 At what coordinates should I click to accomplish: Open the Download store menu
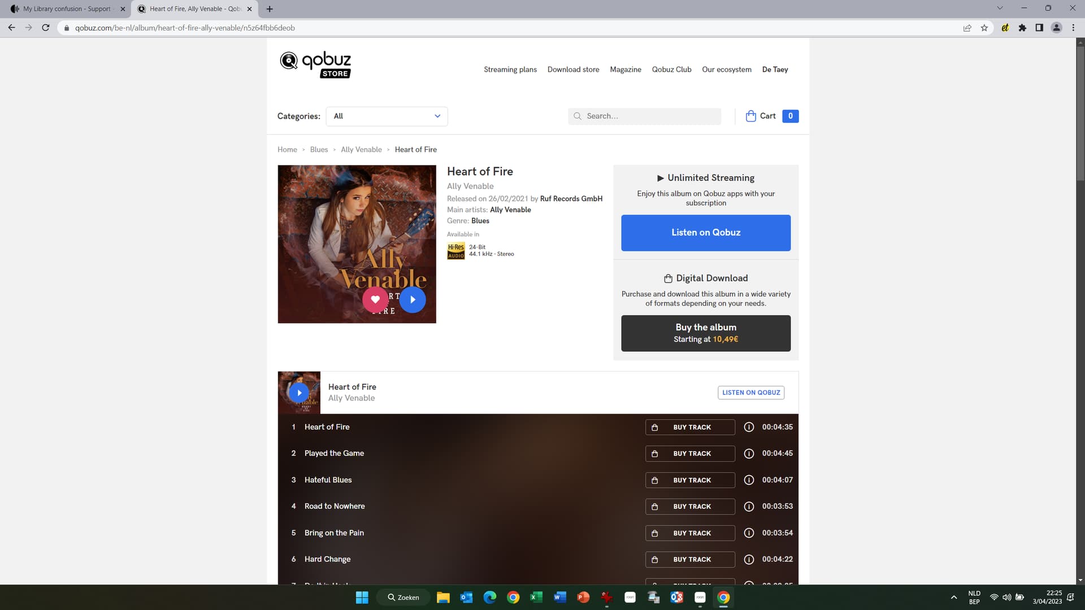pos(573,69)
